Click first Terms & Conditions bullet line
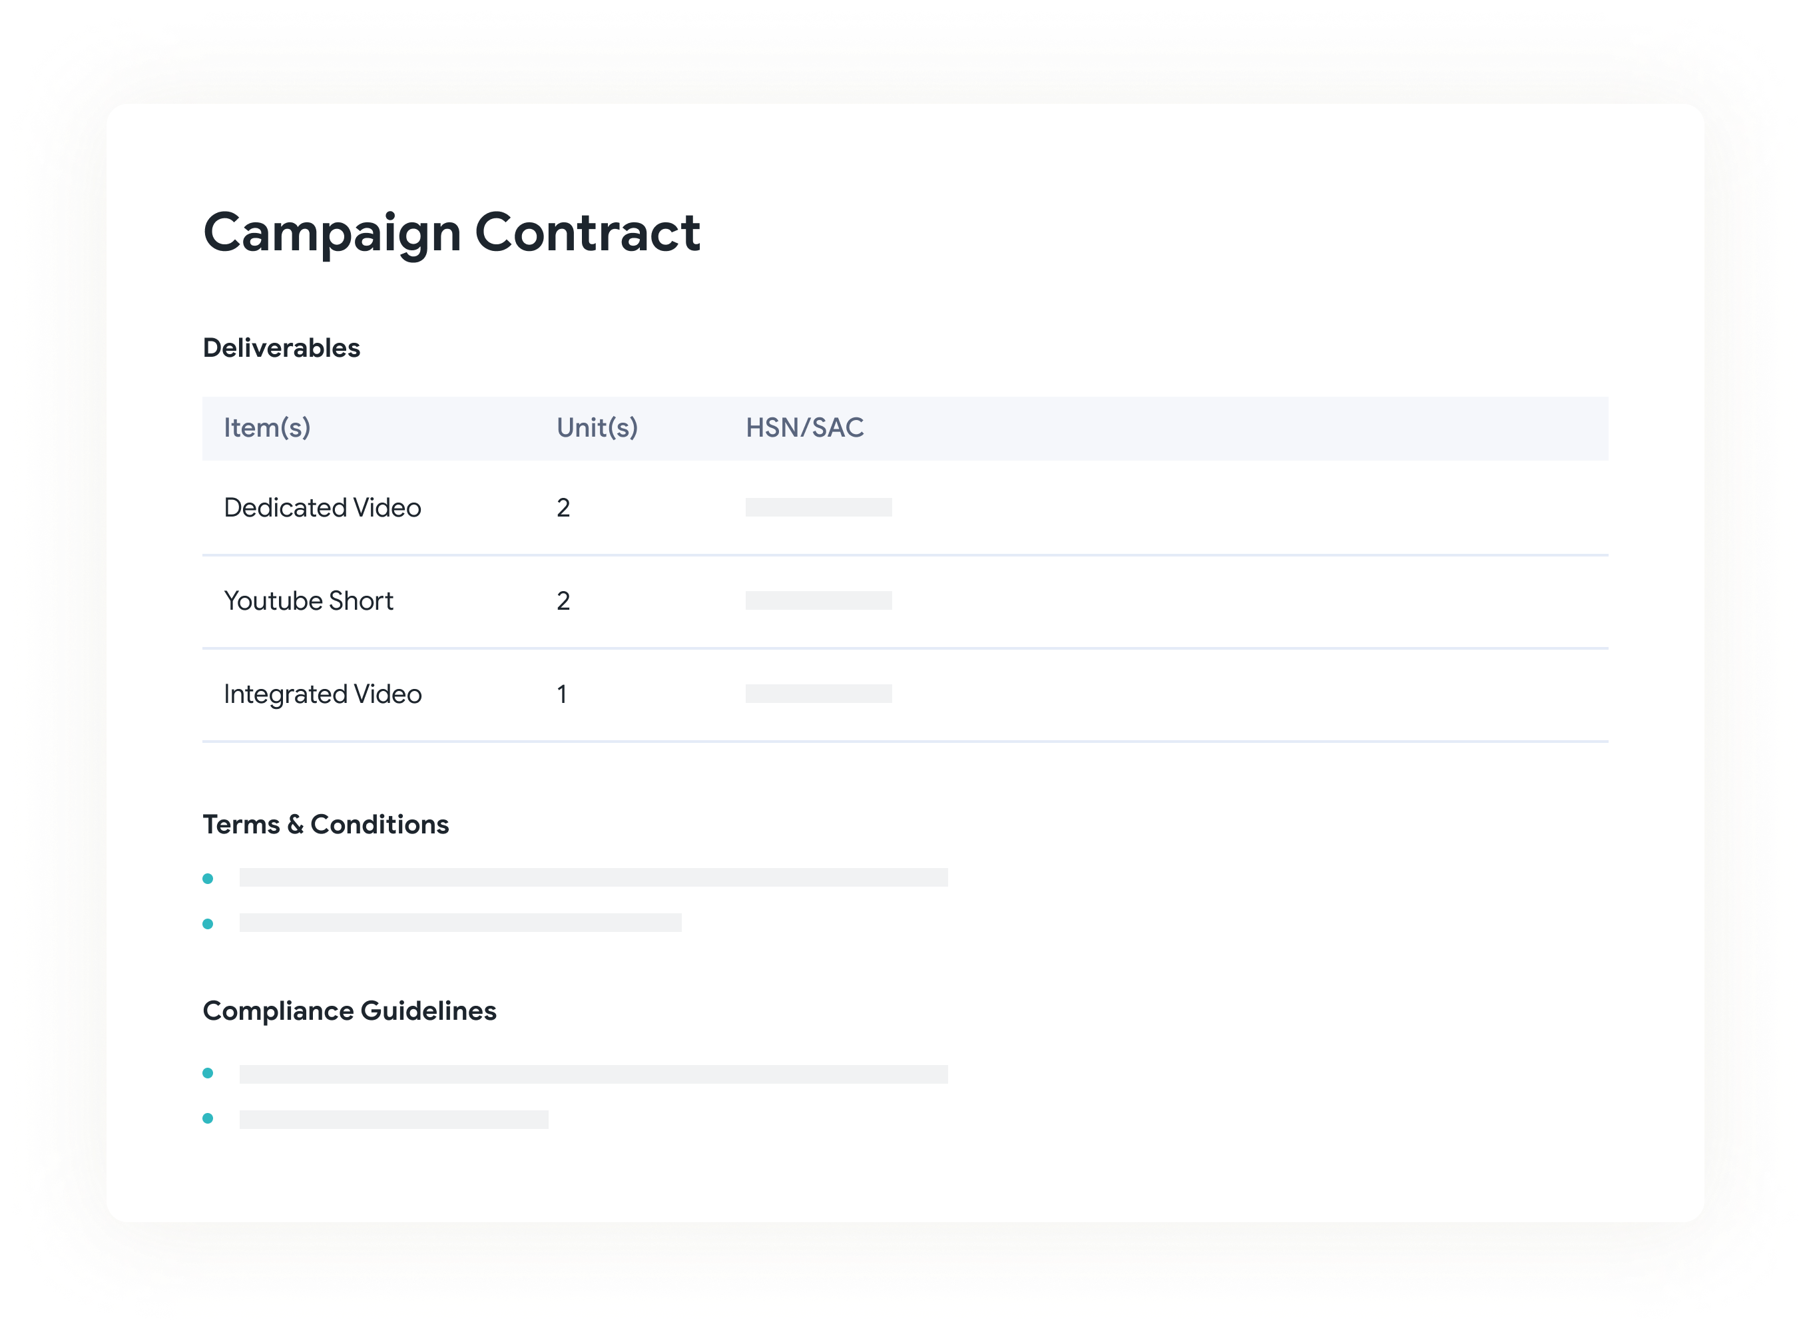The width and height of the screenshot is (1811, 1332). coord(593,877)
